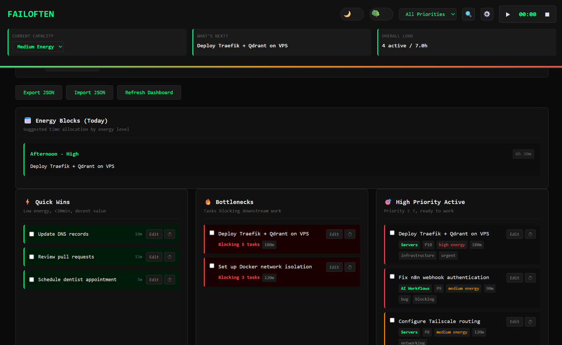Click the moon night-mode toggle

352,14
